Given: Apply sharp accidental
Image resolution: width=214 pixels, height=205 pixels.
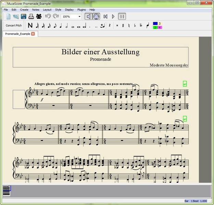Looking at the screenshot, I should [123, 26].
